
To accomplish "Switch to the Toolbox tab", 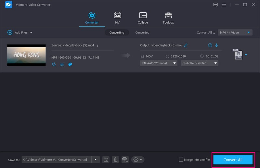I will (168, 18).
